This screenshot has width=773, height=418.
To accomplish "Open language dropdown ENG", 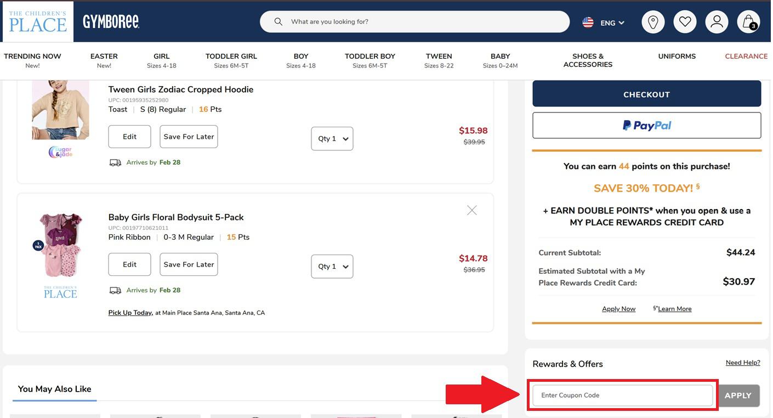I will click(612, 23).
